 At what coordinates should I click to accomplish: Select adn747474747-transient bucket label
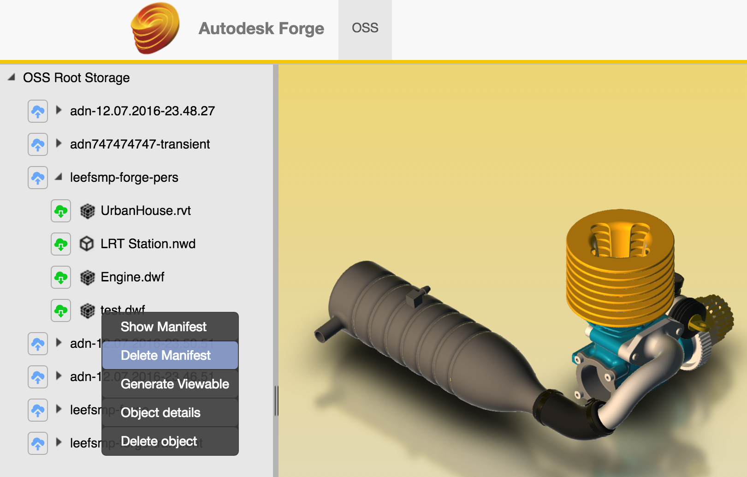point(140,144)
